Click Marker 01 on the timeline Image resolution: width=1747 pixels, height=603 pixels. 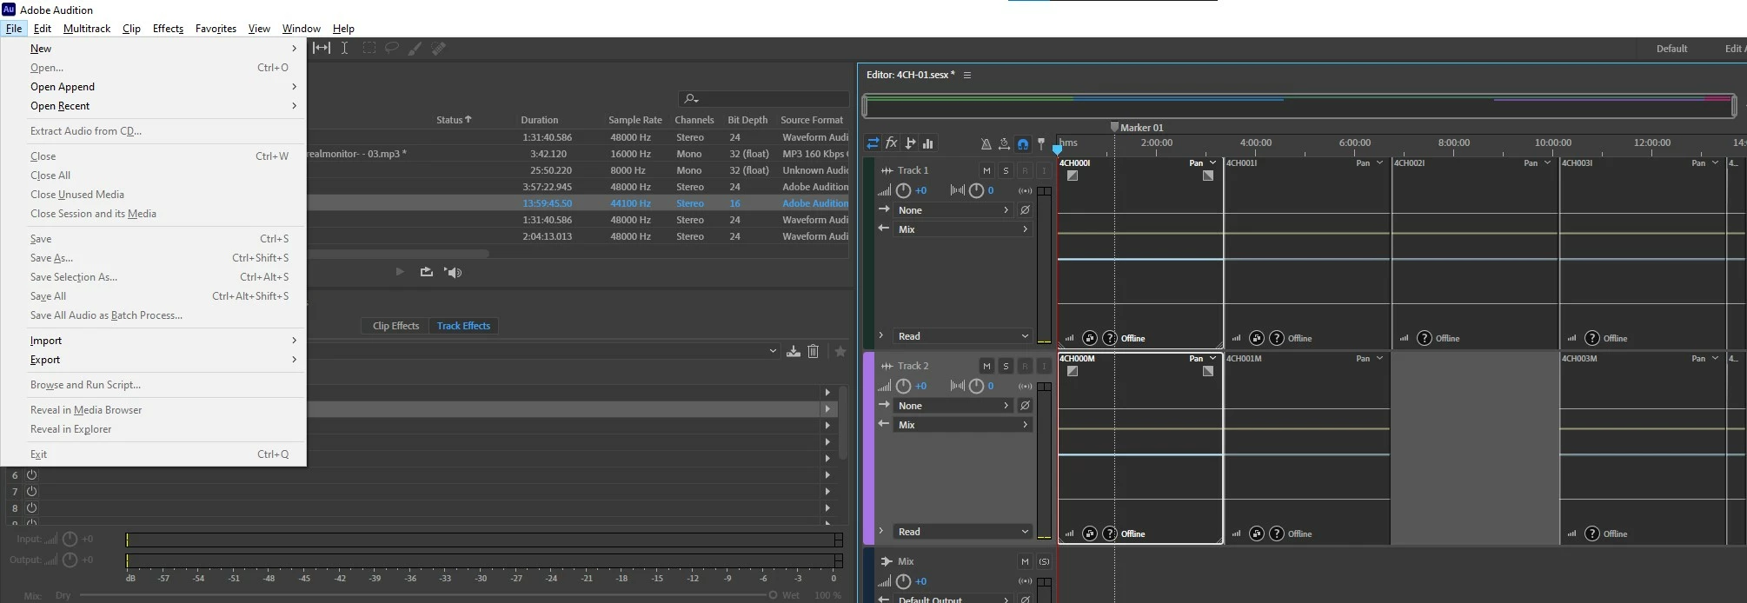[1137, 127]
